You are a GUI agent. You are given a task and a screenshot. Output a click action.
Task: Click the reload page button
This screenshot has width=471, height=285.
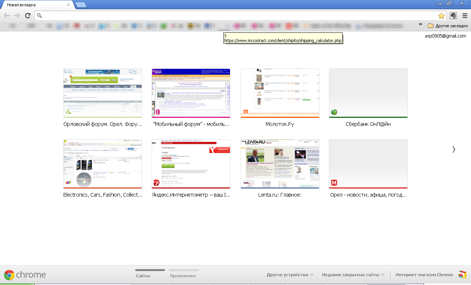[x=28, y=15]
